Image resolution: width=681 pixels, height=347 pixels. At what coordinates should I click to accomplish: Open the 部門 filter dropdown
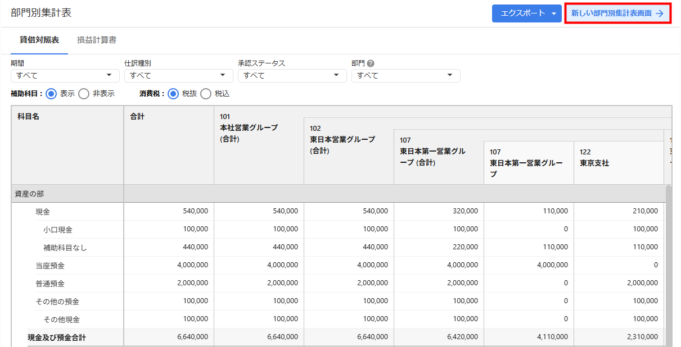tap(405, 75)
